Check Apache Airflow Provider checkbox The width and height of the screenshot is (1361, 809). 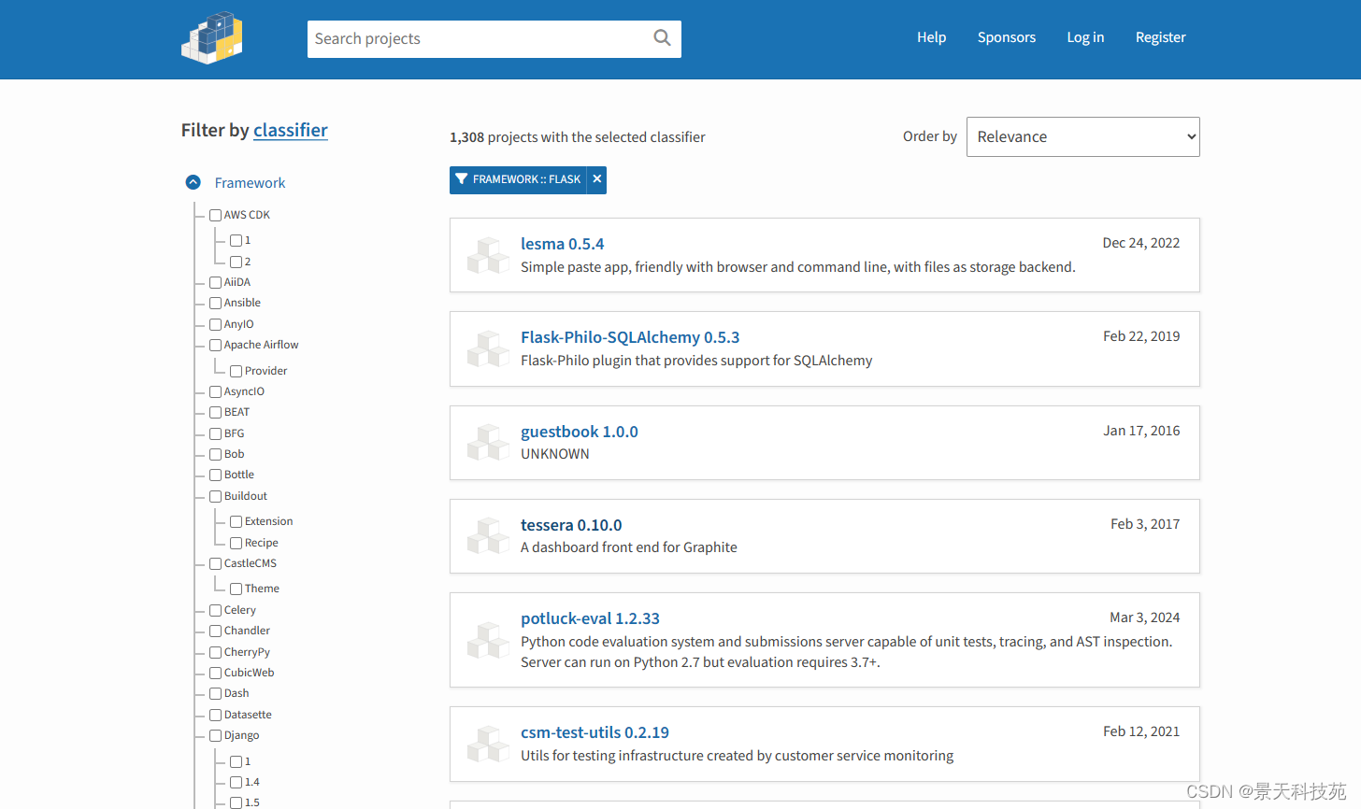236,371
